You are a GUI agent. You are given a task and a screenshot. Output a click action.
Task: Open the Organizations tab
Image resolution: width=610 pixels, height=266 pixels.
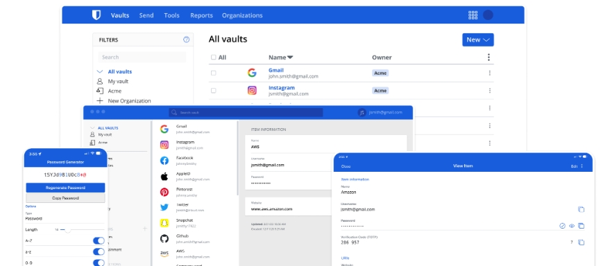click(242, 15)
